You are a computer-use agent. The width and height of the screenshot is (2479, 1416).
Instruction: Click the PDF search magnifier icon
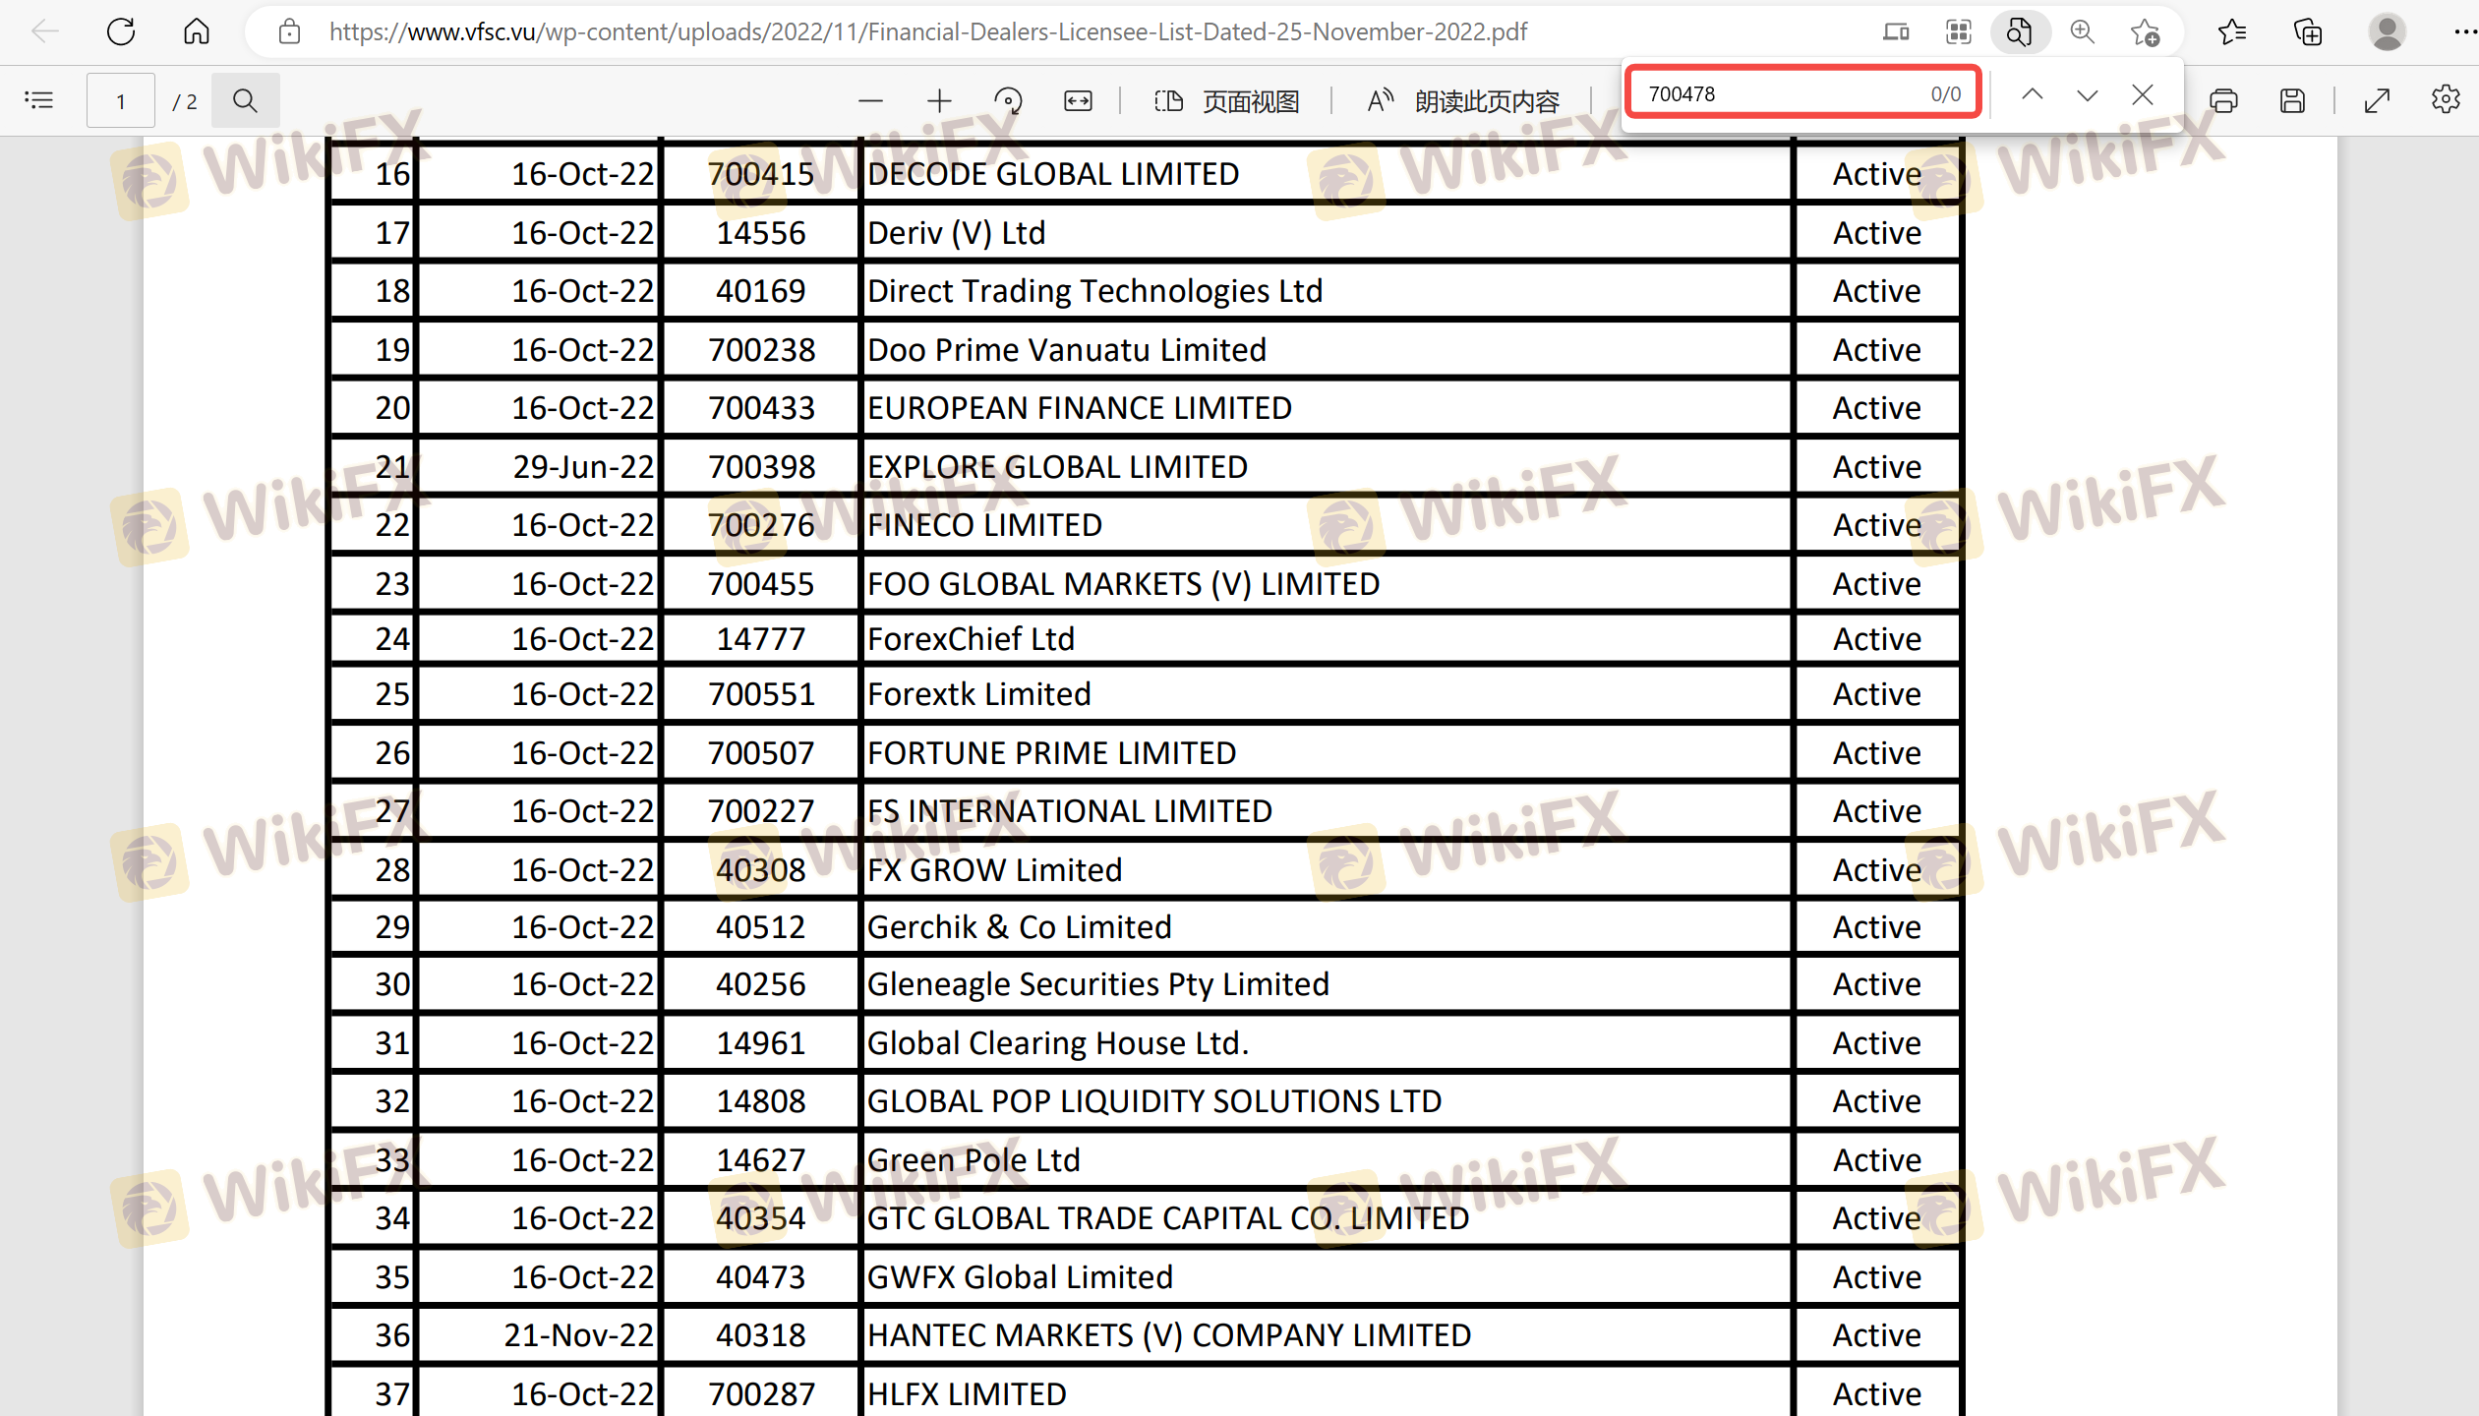click(245, 100)
